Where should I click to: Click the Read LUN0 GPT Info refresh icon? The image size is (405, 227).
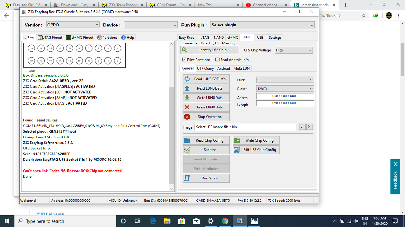[187, 79]
